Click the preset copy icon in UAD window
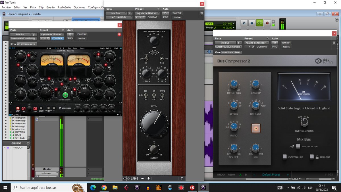 [x=144, y=17]
